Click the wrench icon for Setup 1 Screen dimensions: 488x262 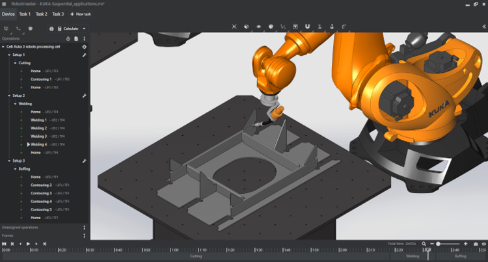(84, 55)
